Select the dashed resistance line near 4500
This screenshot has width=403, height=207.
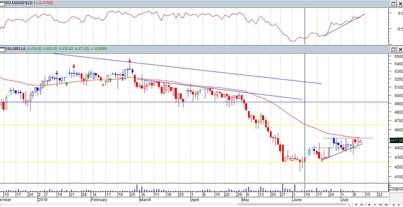(x=348, y=138)
